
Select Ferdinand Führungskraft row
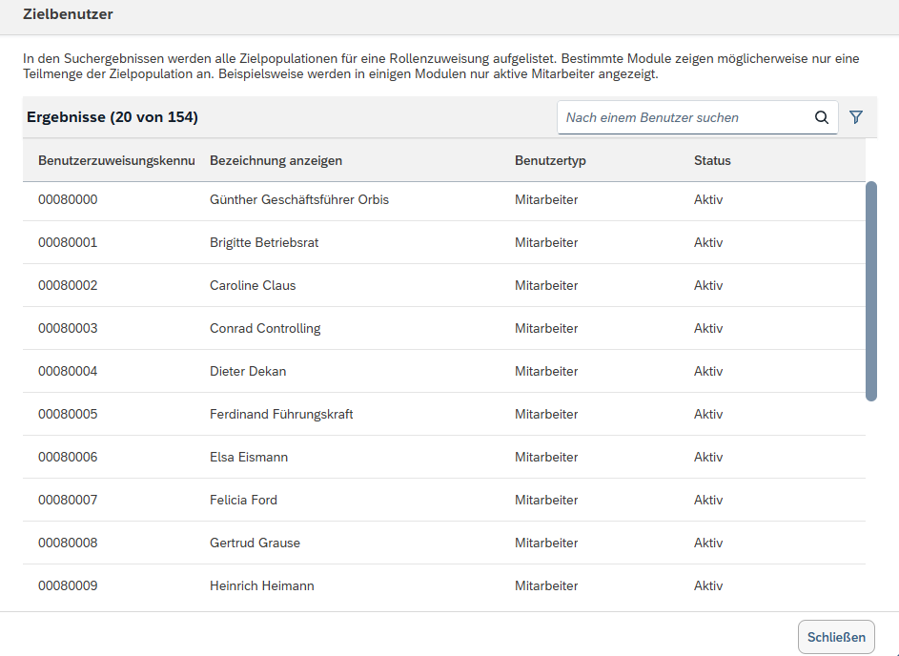point(281,414)
